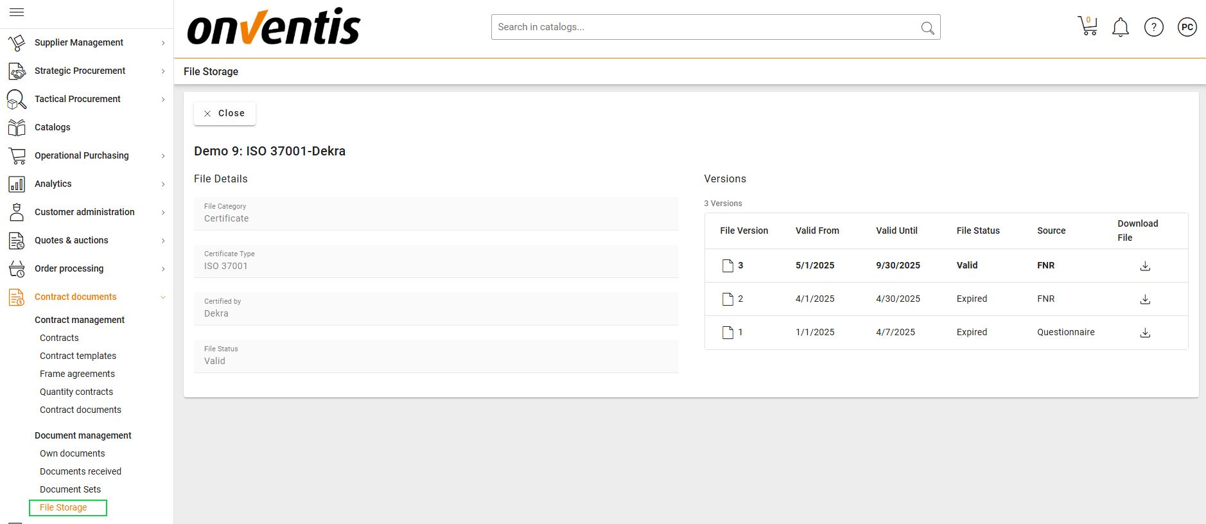The width and height of the screenshot is (1206, 524).
Task: Click the Onventis logo
Action: coord(274,27)
